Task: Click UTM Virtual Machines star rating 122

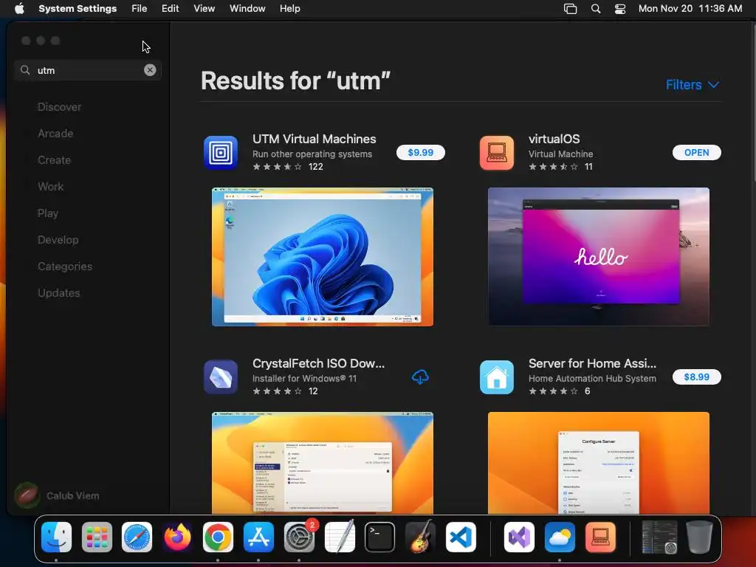Action: [288, 167]
